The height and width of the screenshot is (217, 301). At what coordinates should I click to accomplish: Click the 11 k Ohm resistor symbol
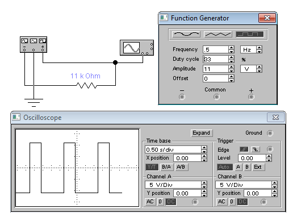pos(86,85)
